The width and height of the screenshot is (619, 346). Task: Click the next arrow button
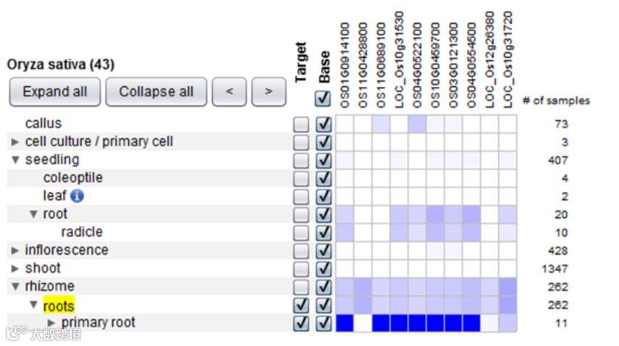[269, 91]
